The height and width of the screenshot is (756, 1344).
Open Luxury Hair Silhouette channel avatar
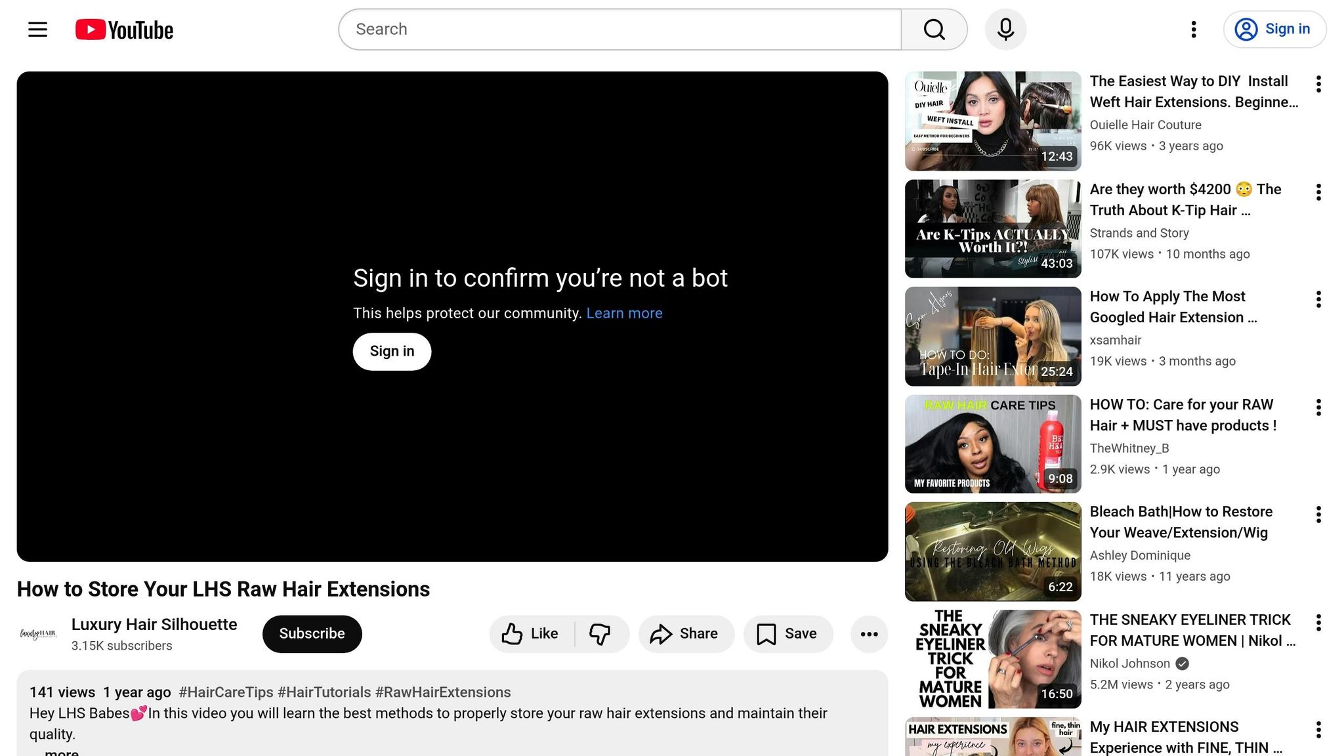coord(39,634)
